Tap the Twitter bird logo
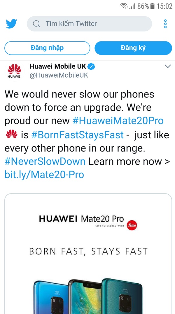The height and width of the screenshot is (314, 175). (11, 24)
